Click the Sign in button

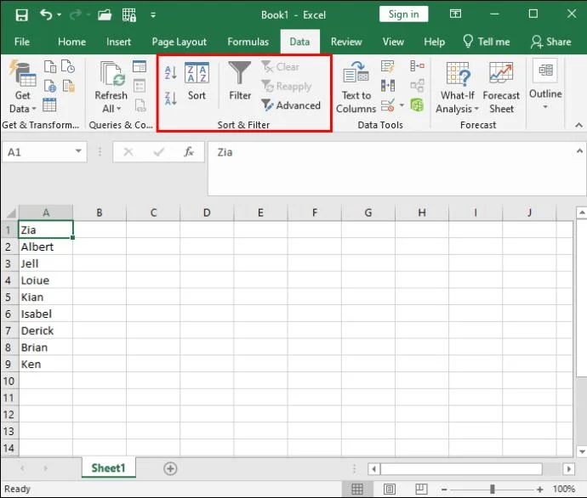tap(403, 14)
